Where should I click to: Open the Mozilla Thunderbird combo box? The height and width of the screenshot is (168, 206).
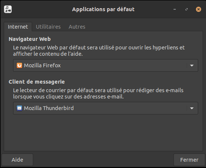tap(106, 108)
